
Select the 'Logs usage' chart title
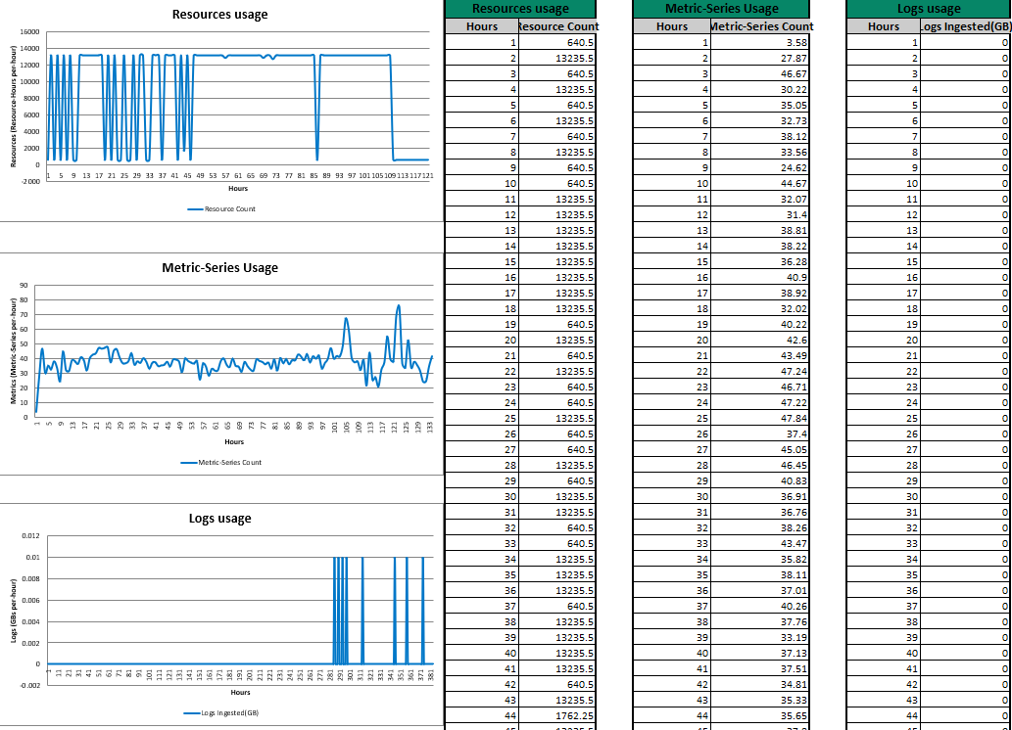tap(219, 519)
